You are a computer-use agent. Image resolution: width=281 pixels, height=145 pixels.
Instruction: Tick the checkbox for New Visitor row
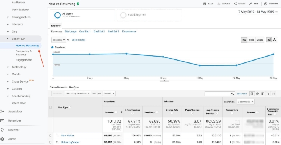pos(50,136)
